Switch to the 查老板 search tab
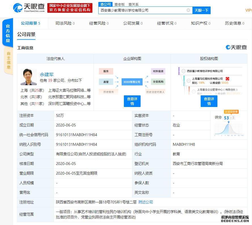This screenshot has height=225, width=252. pos(119,5)
